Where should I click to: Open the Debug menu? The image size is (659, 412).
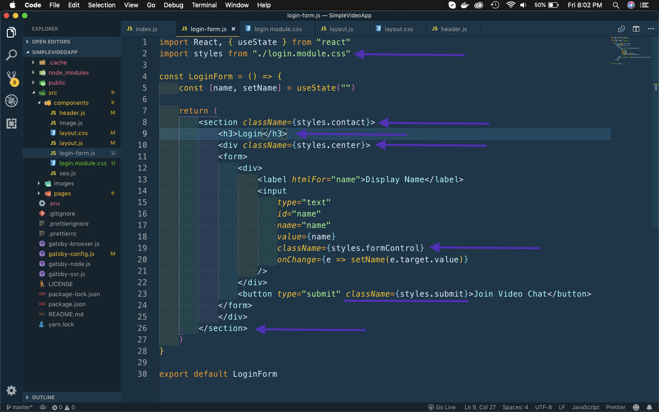(x=173, y=5)
